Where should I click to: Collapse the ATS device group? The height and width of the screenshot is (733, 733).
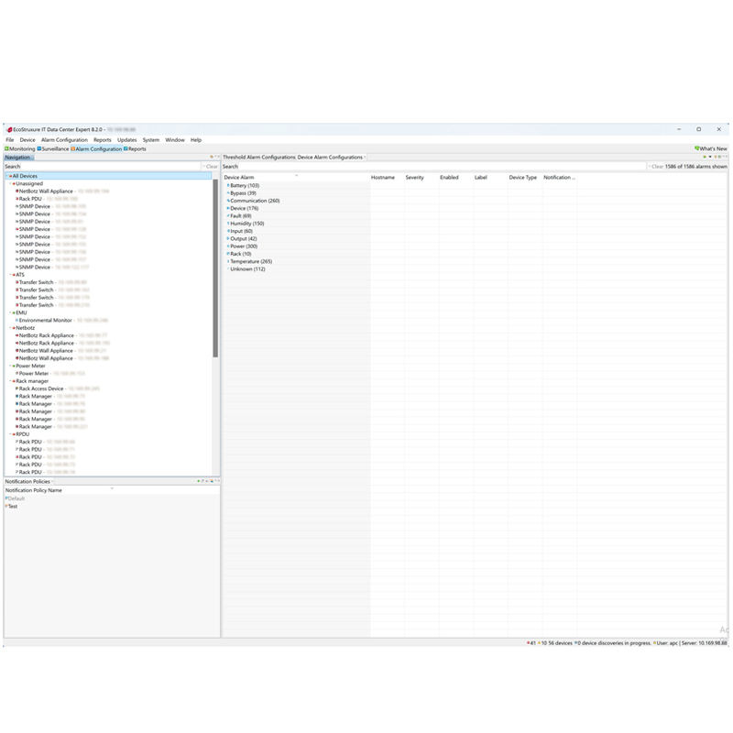(x=10, y=275)
